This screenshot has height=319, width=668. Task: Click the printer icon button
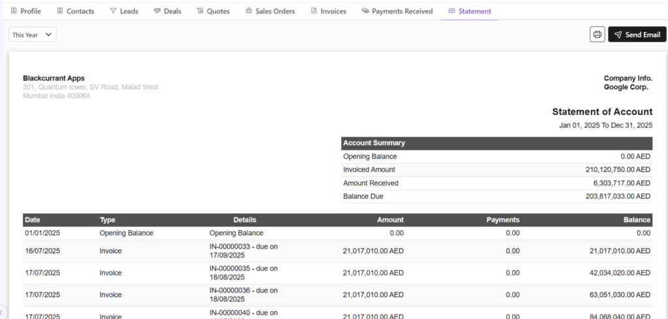coord(597,35)
